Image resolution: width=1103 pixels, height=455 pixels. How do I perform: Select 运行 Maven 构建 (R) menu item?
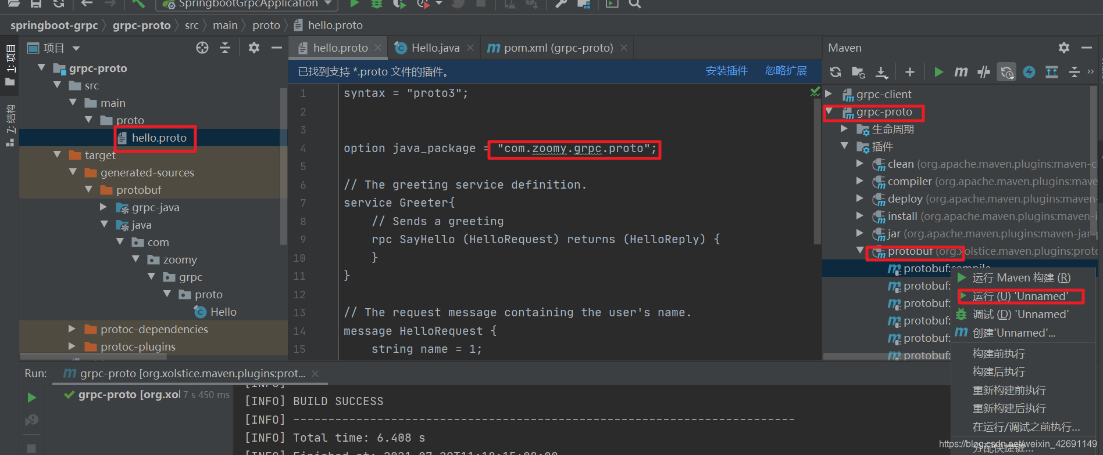[1023, 278]
